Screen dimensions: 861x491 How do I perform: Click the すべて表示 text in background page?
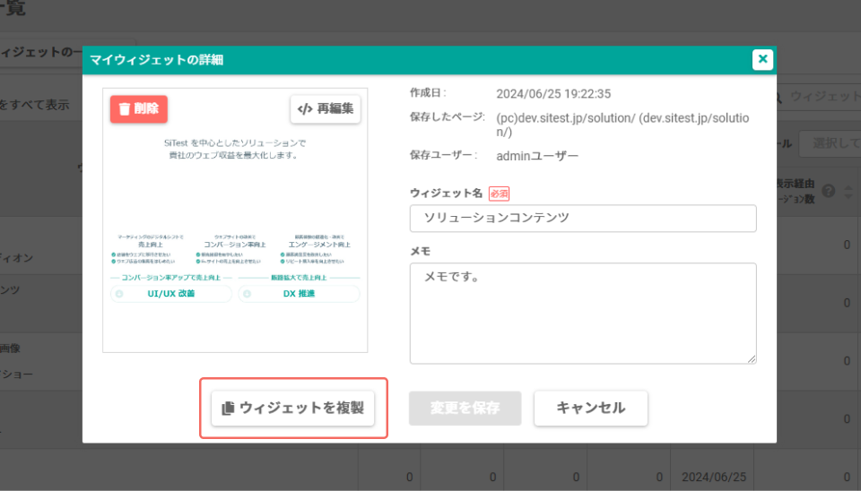(x=35, y=105)
